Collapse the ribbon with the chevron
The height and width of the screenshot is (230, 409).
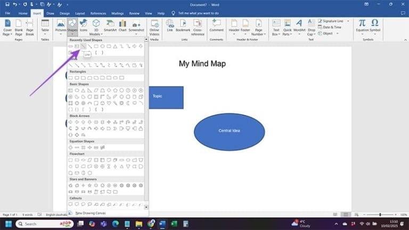(x=405, y=39)
